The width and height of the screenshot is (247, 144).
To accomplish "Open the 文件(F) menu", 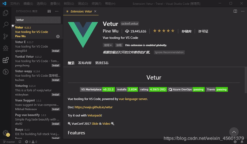I will click(15, 4).
